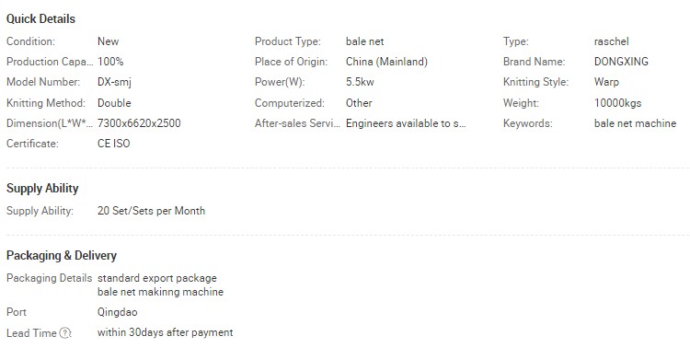Click the model number DX-smj

pos(114,82)
